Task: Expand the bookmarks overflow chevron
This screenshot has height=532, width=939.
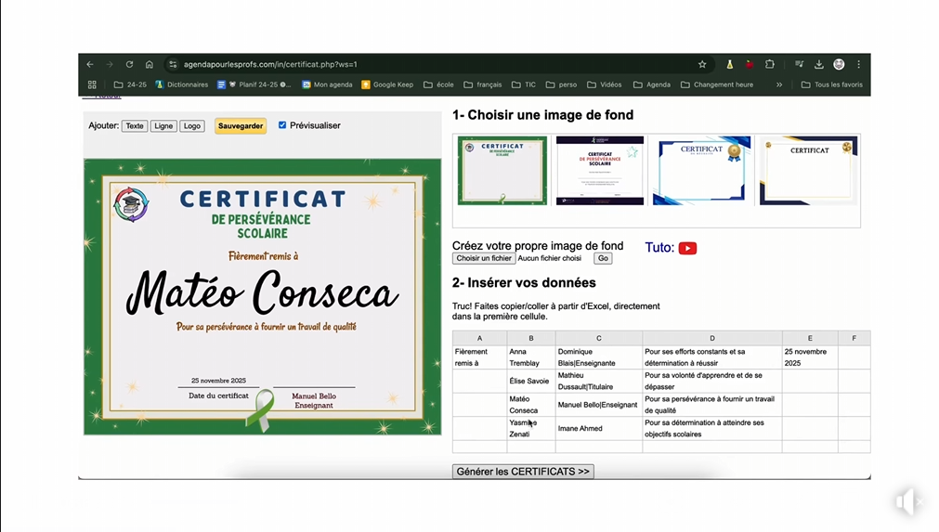Action: [x=779, y=84]
